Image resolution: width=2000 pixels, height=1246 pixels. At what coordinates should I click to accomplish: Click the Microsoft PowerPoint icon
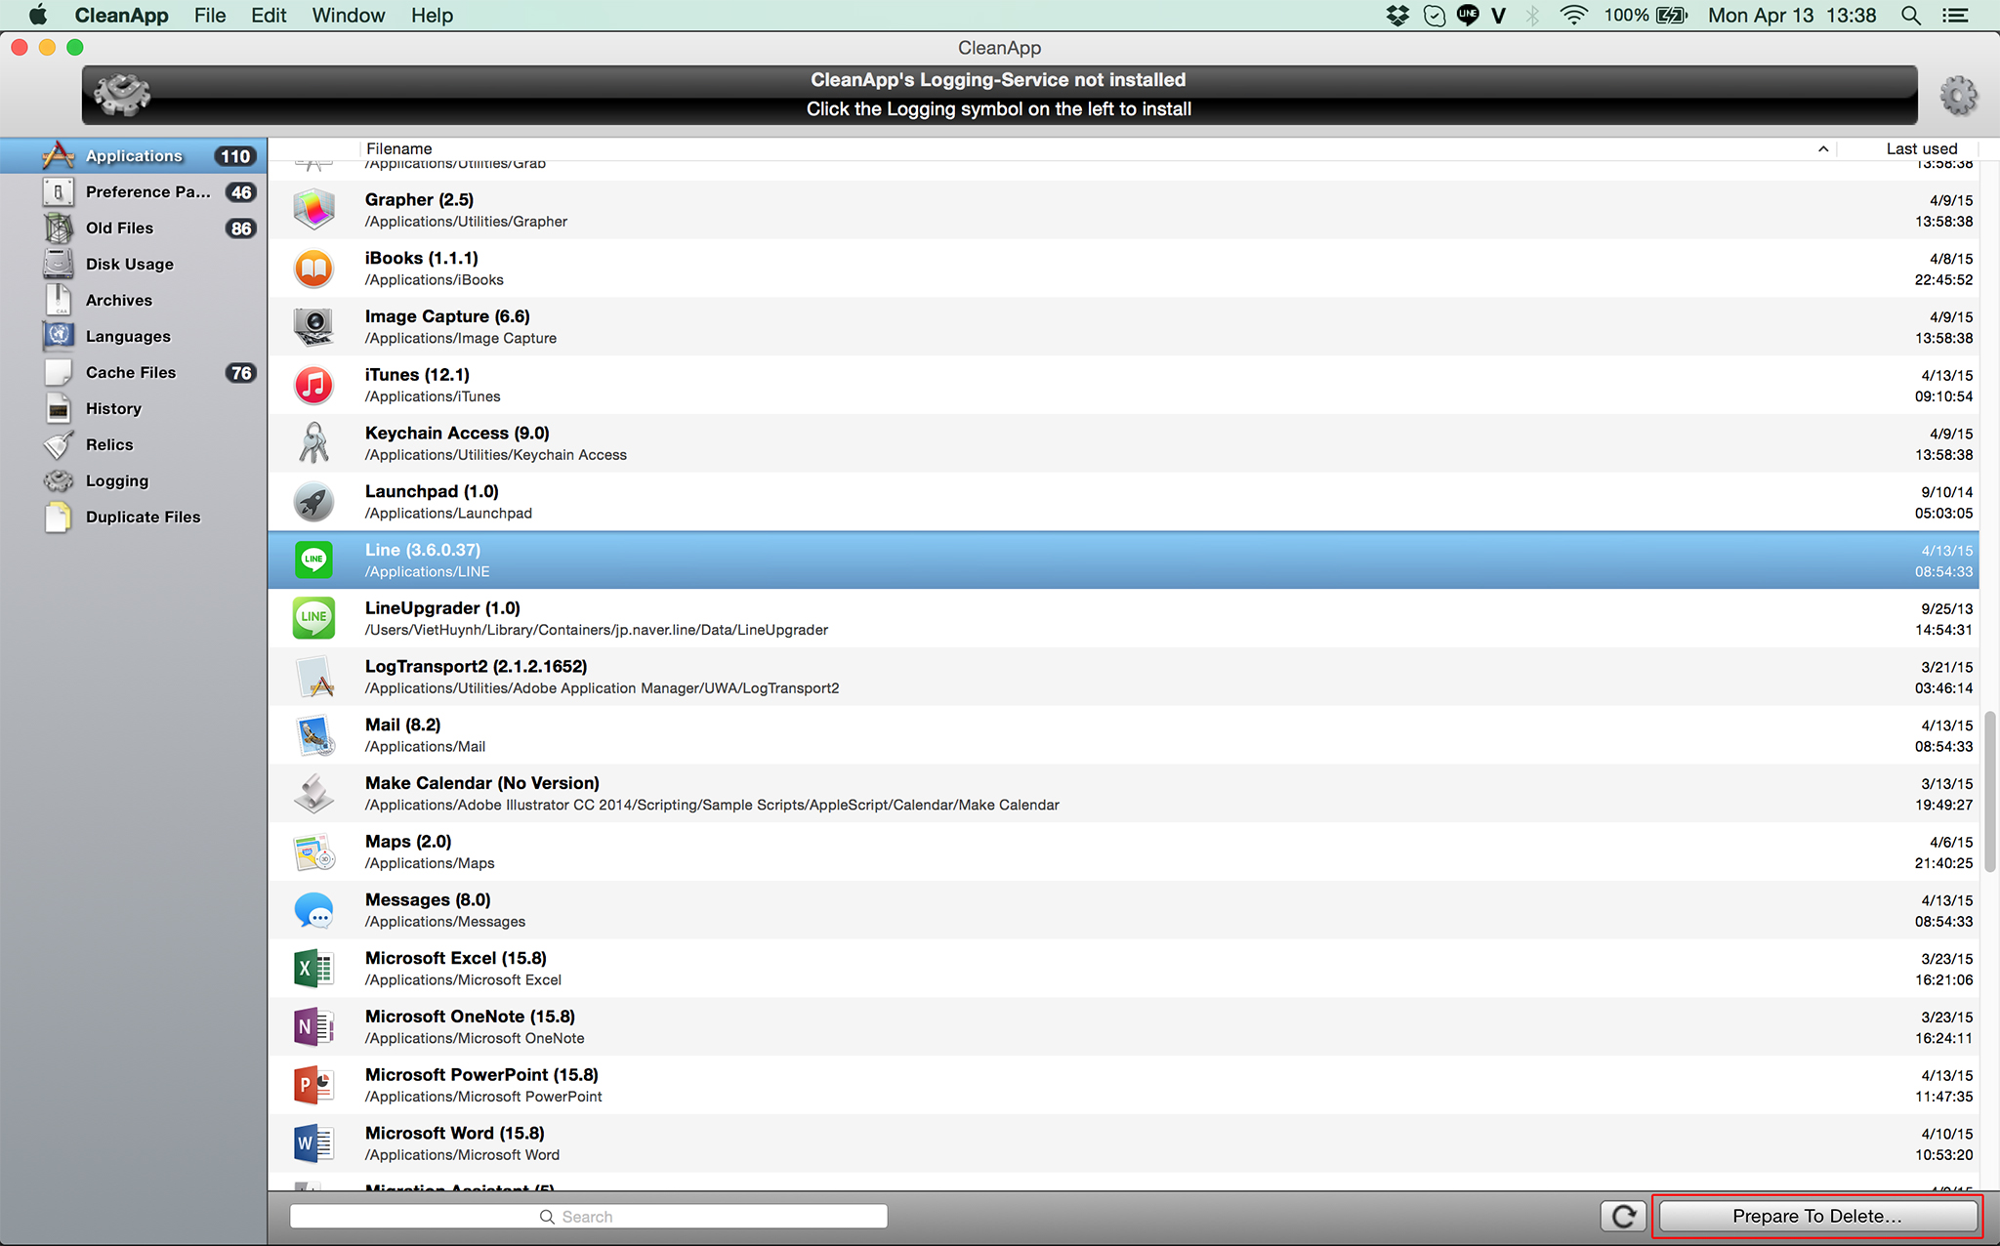313,1085
